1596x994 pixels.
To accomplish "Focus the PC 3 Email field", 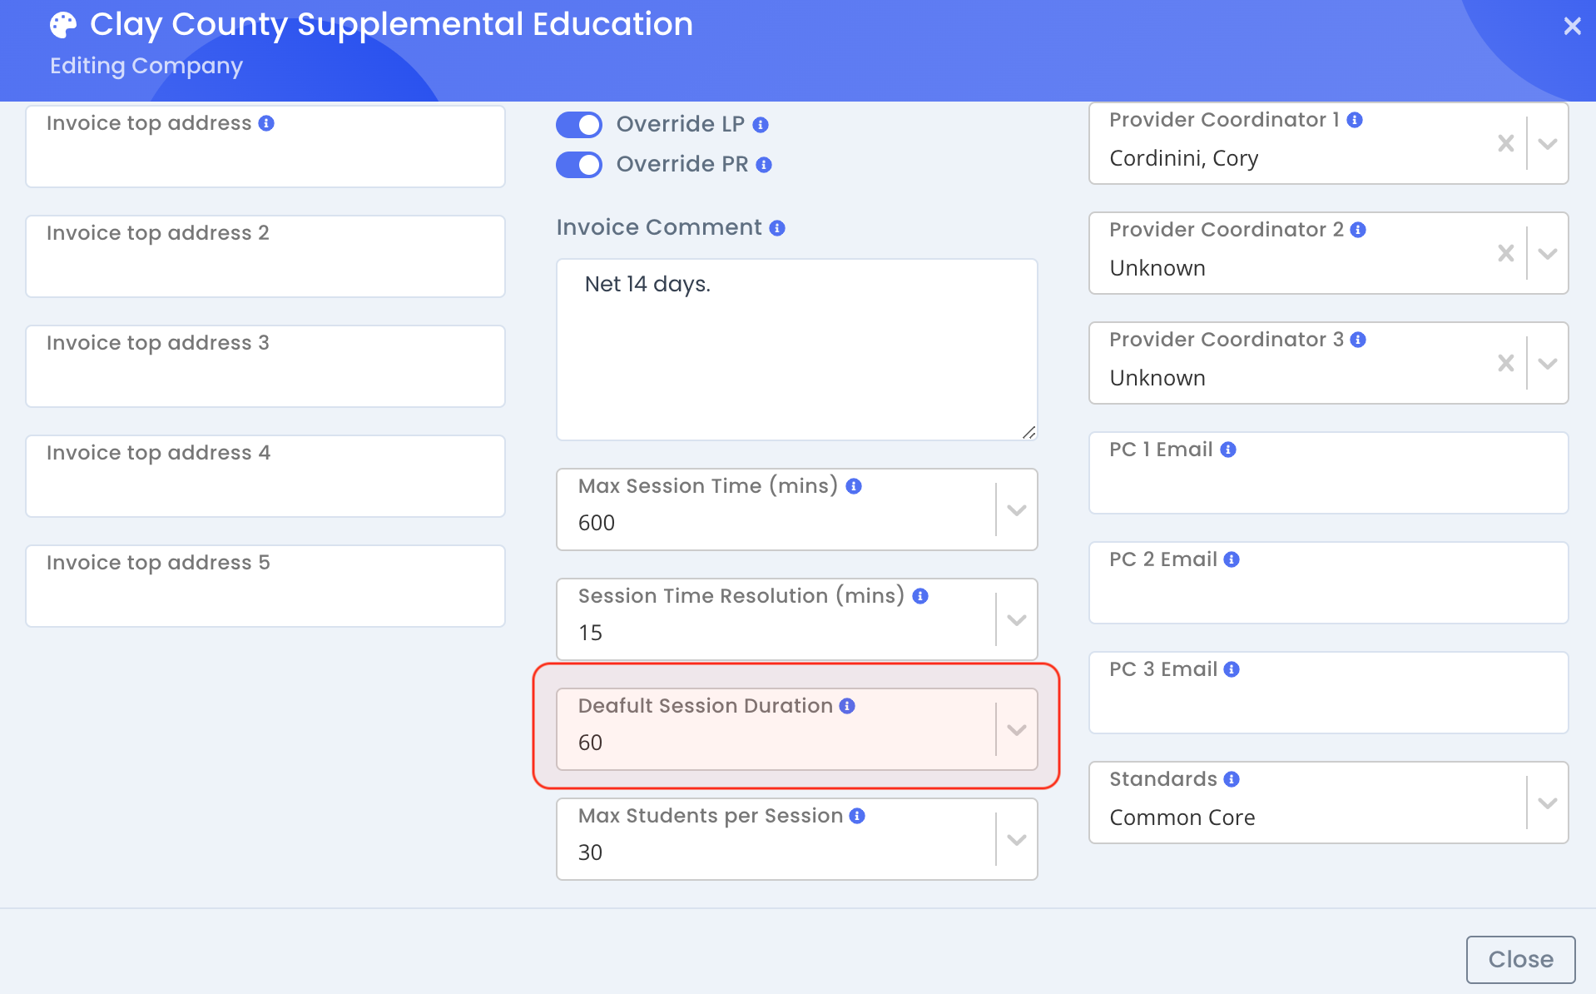I will click(x=1329, y=693).
